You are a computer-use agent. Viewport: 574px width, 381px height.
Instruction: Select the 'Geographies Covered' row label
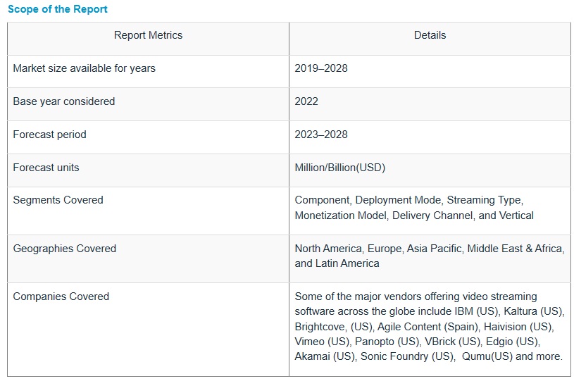point(64,249)
